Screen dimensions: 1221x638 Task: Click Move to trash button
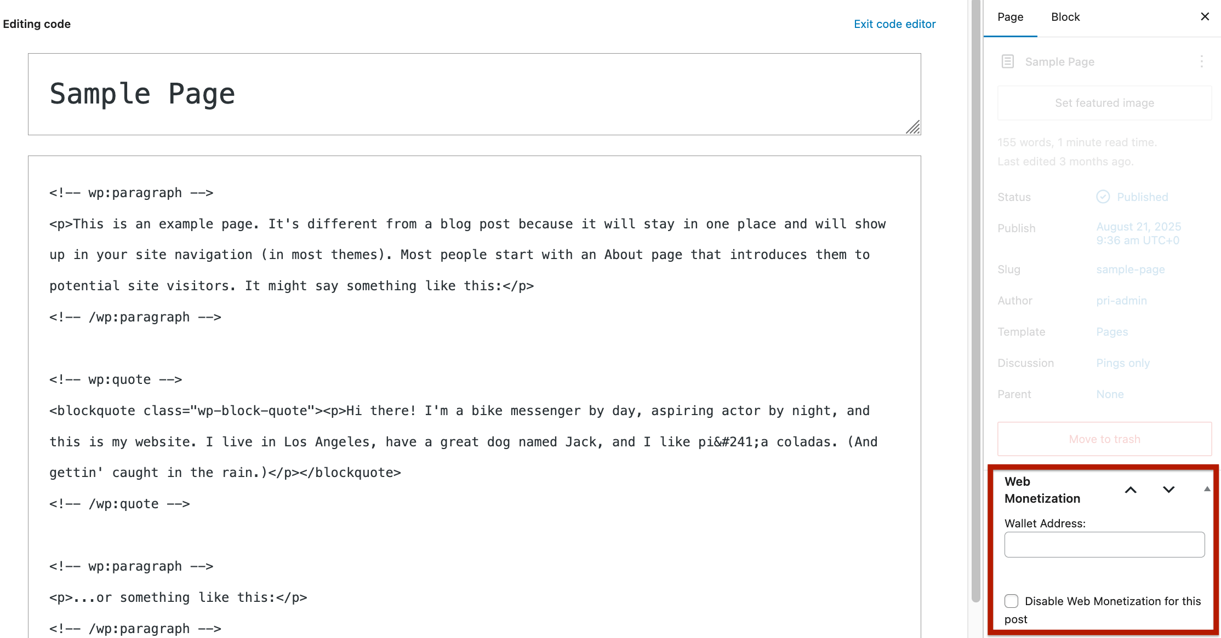click(1104, 439)
